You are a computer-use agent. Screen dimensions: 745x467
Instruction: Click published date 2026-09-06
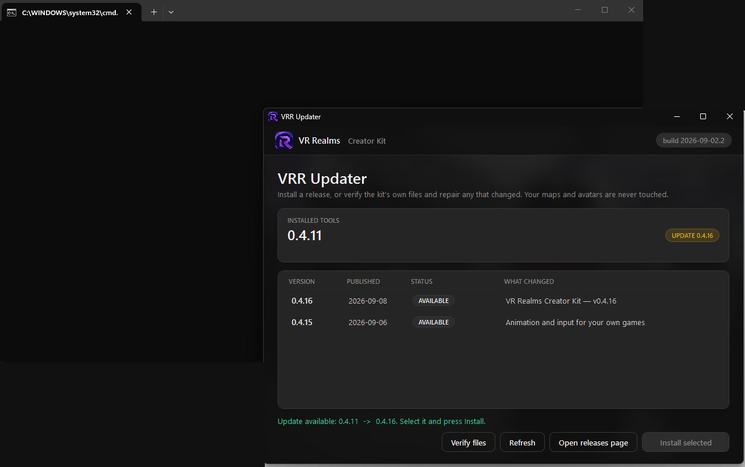click(x=368, y=322)
